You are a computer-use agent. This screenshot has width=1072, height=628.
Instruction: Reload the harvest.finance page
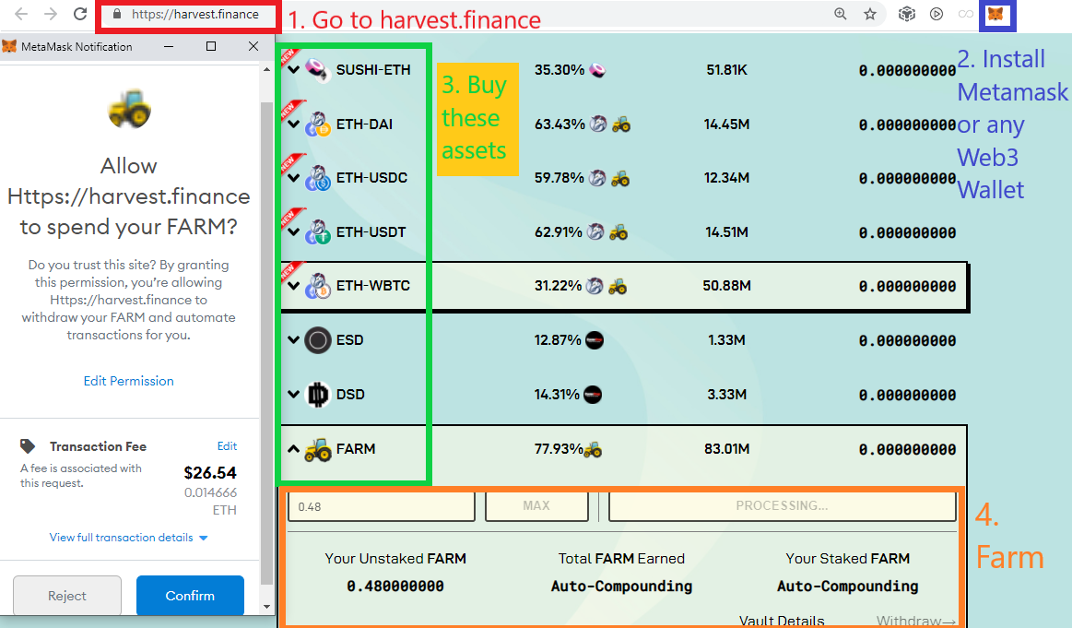point(80,14)
